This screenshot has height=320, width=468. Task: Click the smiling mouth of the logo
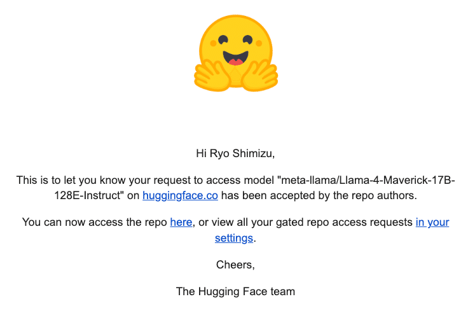[236, 58]
